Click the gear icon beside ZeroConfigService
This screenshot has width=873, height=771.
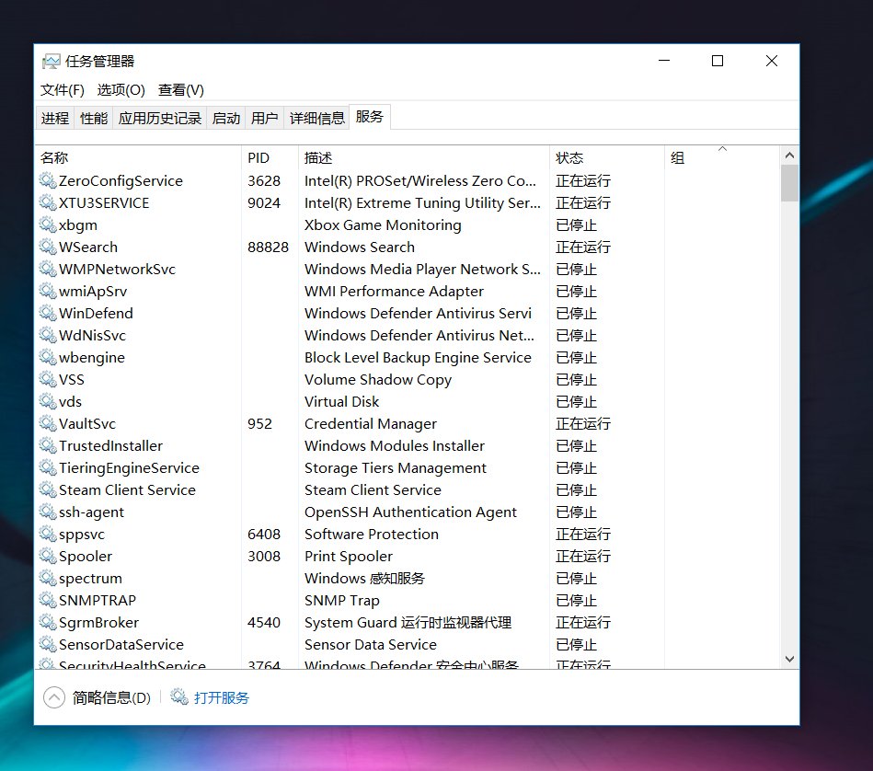coord(48,180)
